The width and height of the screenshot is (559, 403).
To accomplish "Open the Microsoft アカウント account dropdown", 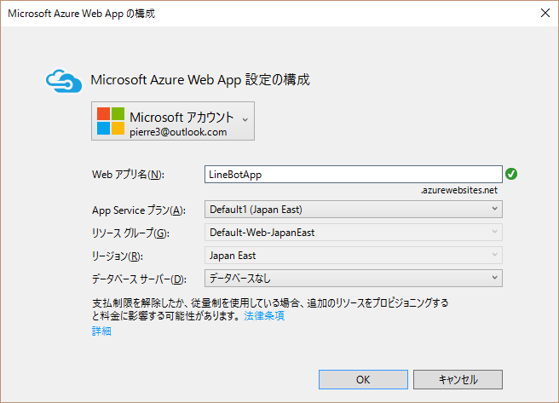I will [173, 121].
